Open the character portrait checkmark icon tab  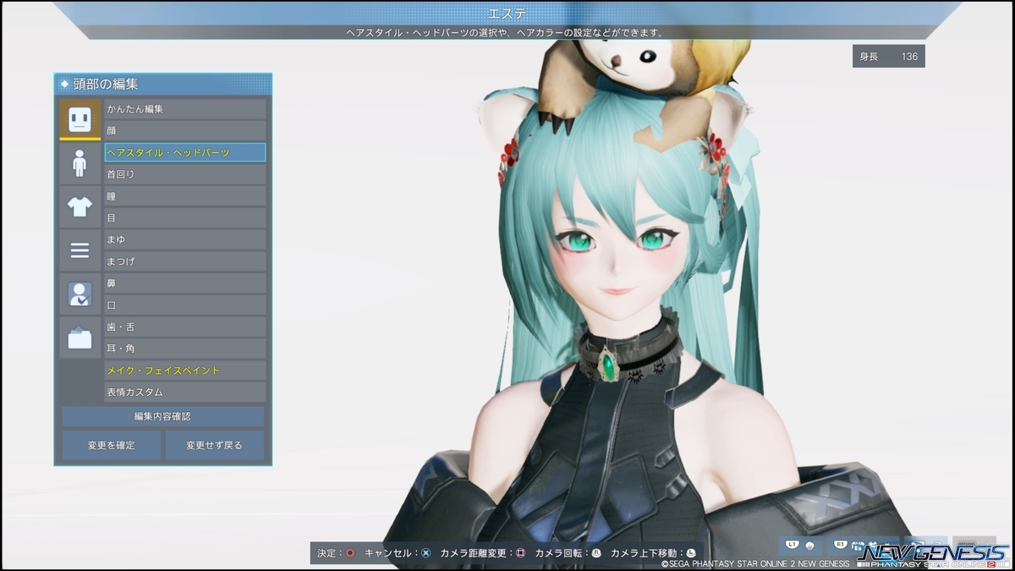80,294
